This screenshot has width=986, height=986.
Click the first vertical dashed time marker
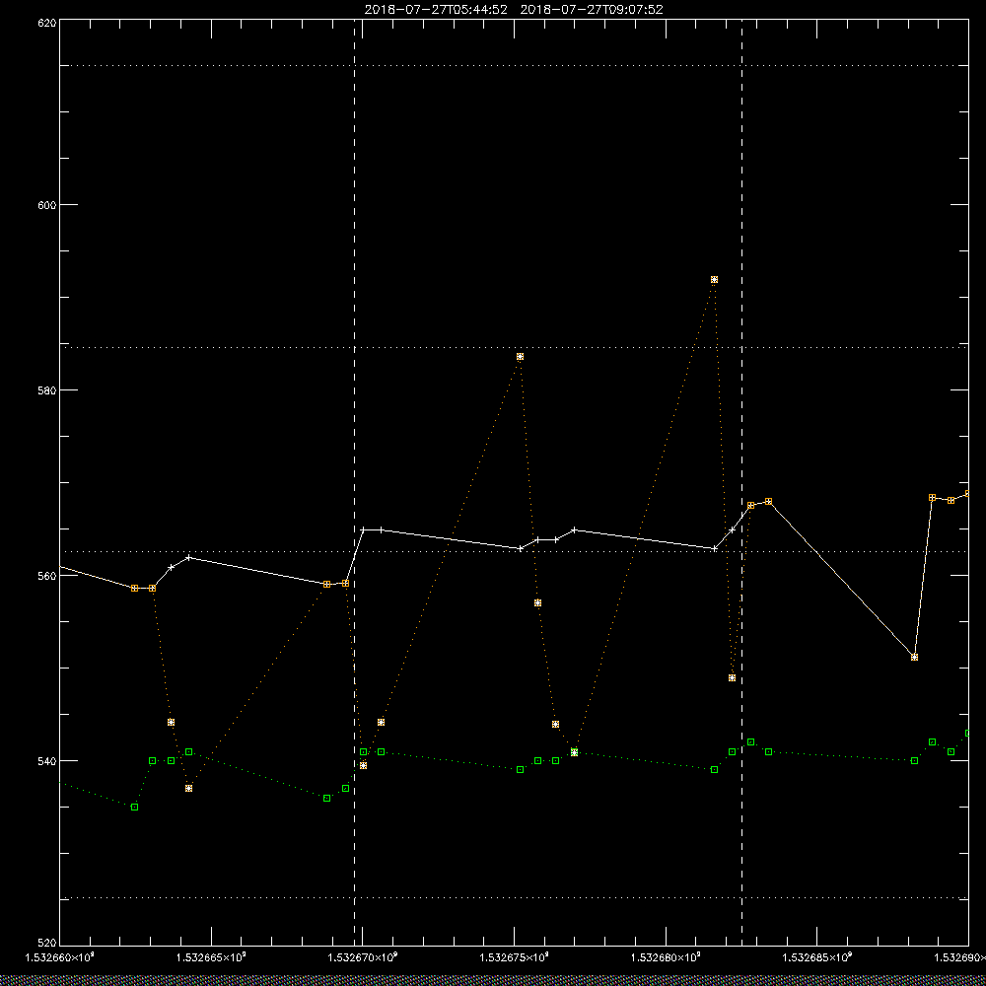pos(355,482)
